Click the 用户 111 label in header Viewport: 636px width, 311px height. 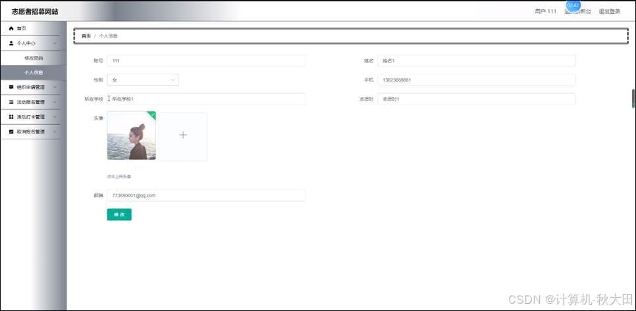point(546,11)
